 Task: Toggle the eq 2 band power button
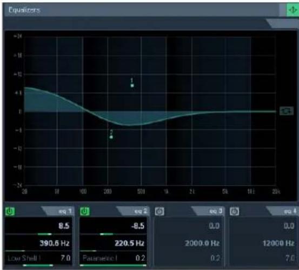(85, 211)
